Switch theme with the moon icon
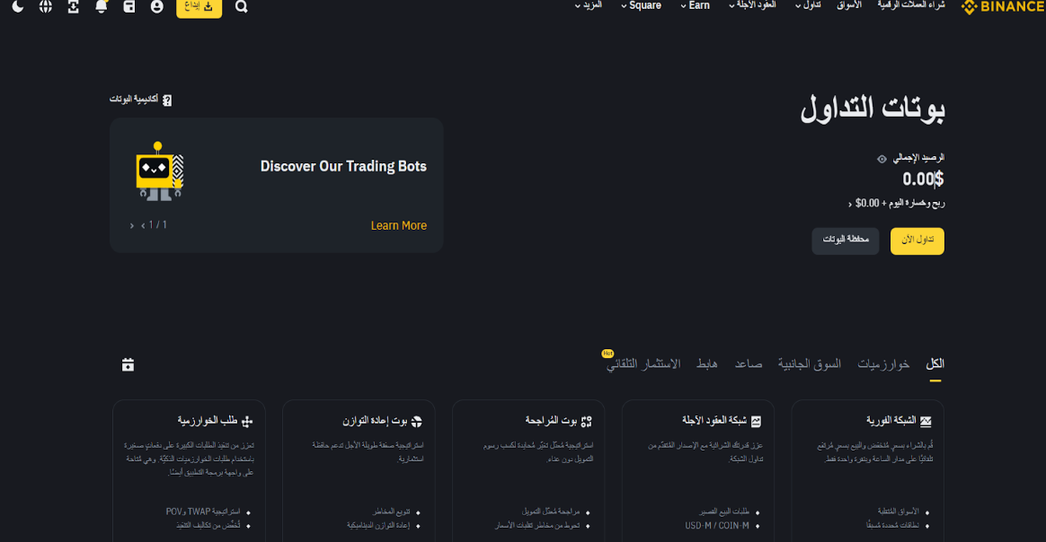This screenshot has height=542, width=1046. pyautogui.click(x=18, y=6)
